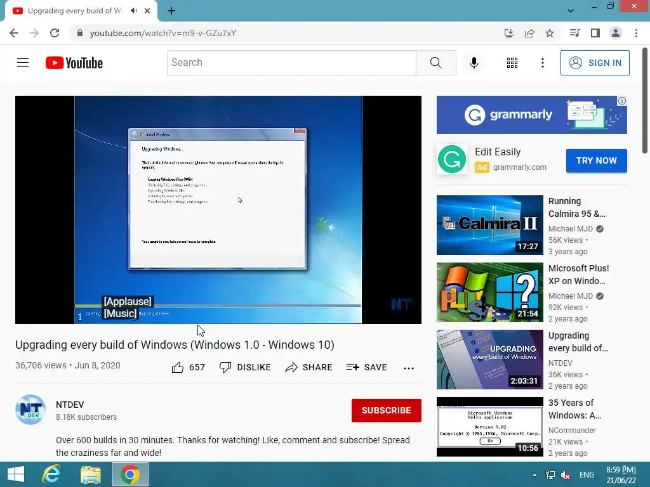Open ad info icon on Grammarly banner

(622, 101)
